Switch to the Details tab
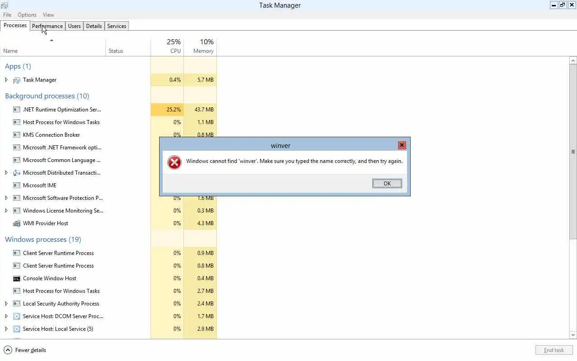 (94, 26)
